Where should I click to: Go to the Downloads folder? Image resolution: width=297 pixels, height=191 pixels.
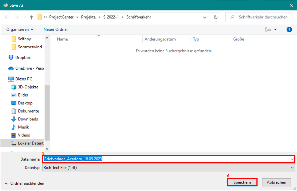[x=28, y=119]
